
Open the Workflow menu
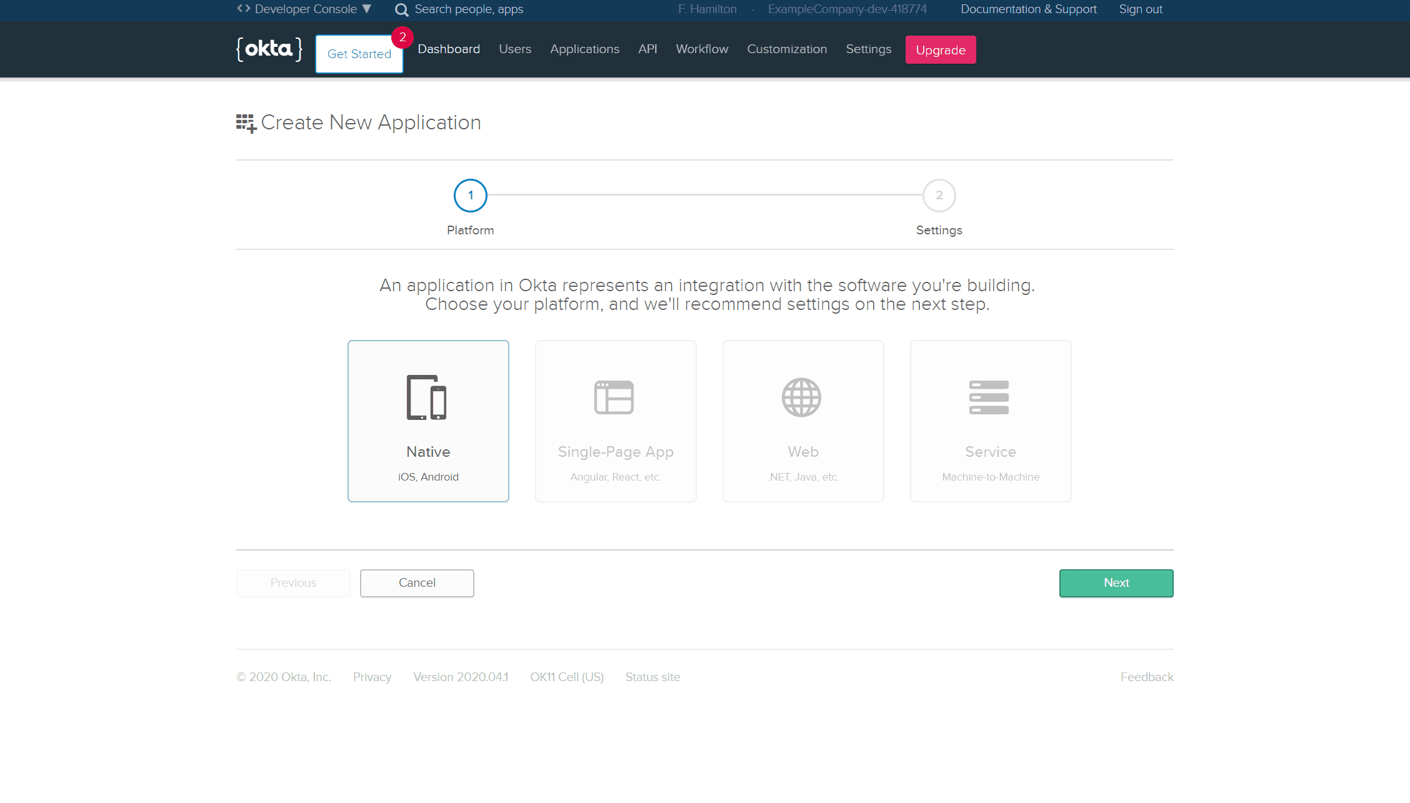point(702,49)
